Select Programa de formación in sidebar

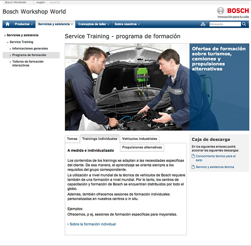pos(31,55)
